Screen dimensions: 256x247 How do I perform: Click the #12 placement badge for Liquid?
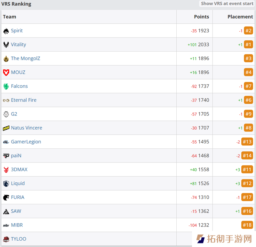247,183
